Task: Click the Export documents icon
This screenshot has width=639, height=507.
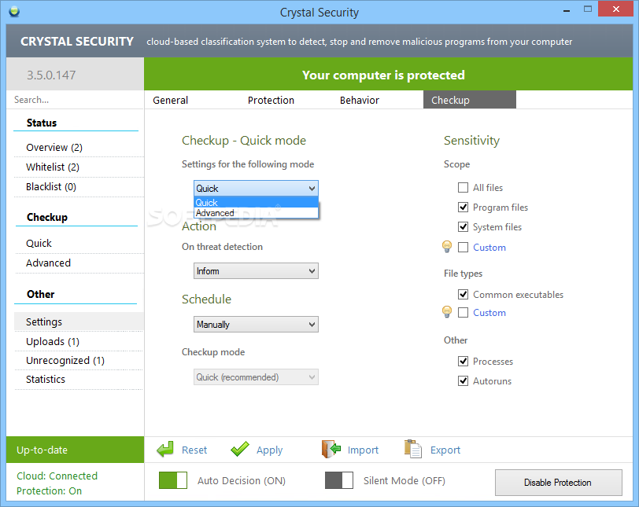Action: (x=413, y=449)
